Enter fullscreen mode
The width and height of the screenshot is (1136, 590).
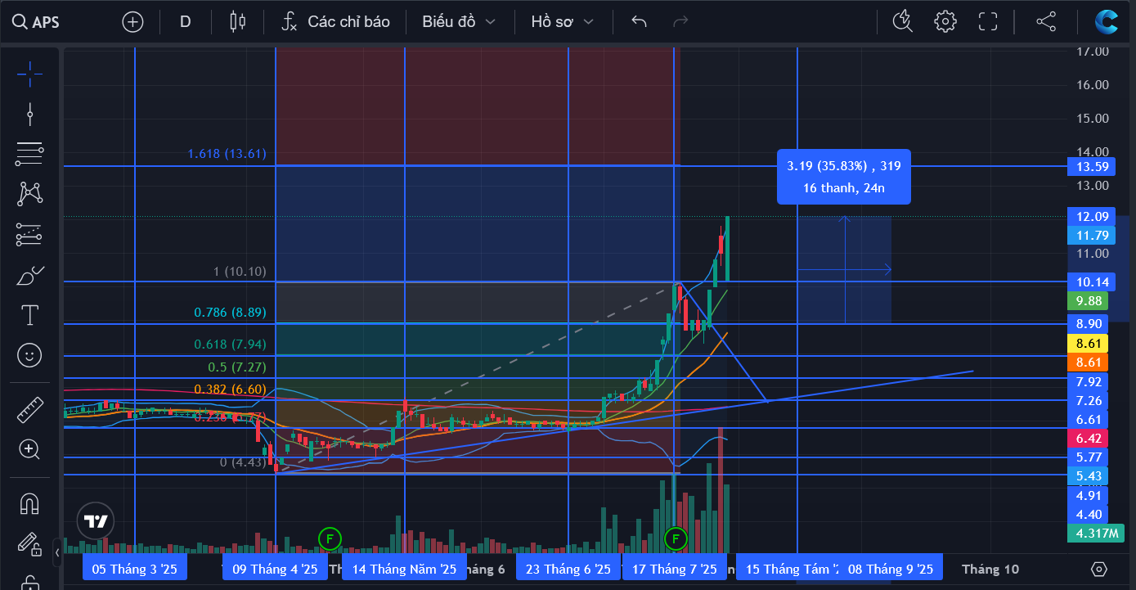[988, 22]
